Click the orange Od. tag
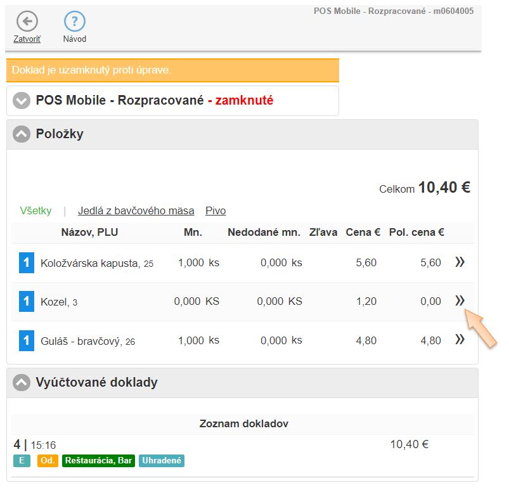The image size is (509, 490). [48, 461]
